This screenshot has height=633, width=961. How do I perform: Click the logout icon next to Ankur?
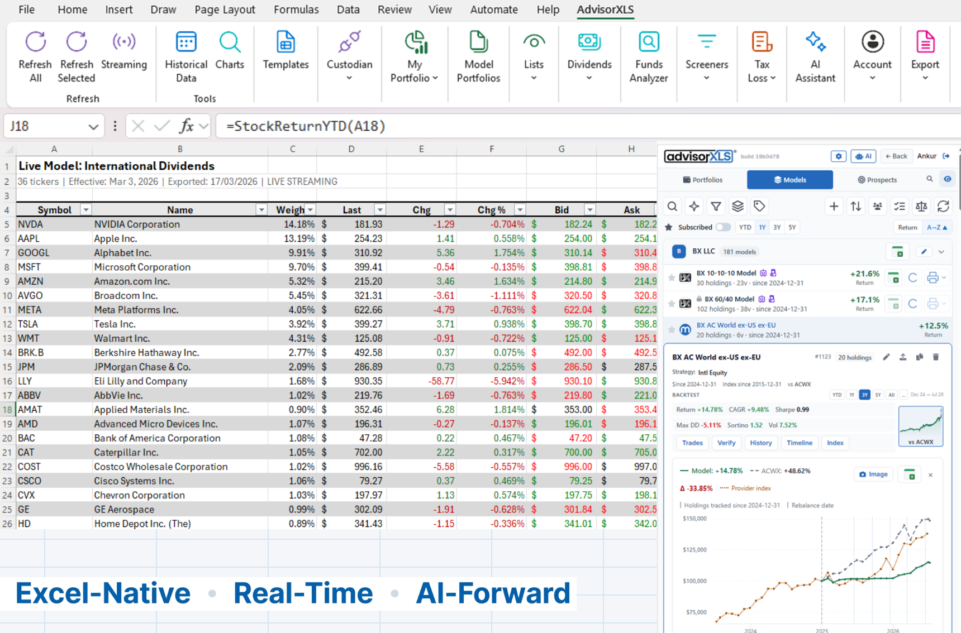click(946, 156)
